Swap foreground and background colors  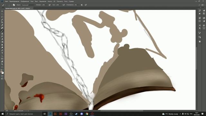click(3, 70)
